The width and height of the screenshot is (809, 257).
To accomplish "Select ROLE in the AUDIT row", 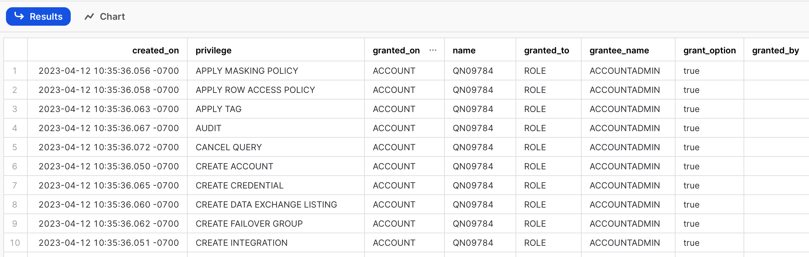I will (535, 128).
